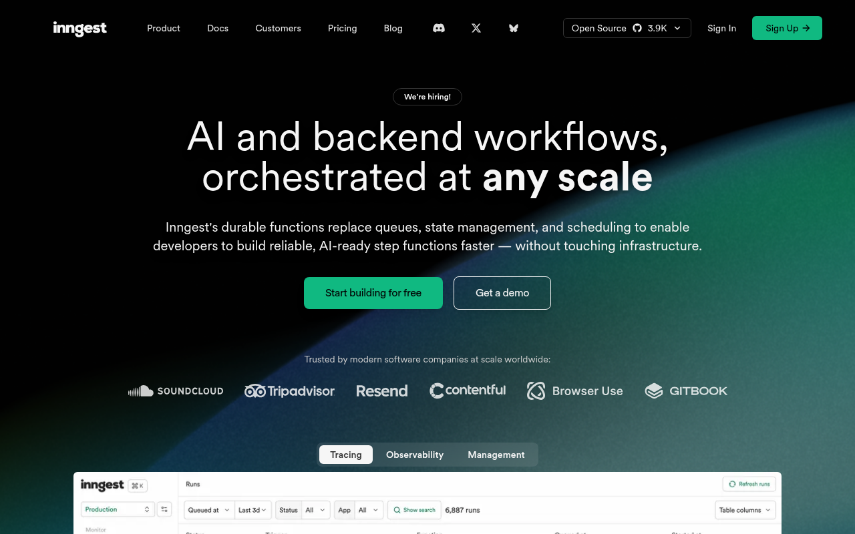Click Start building for free
Screen dimensions: 855x534
373,292
